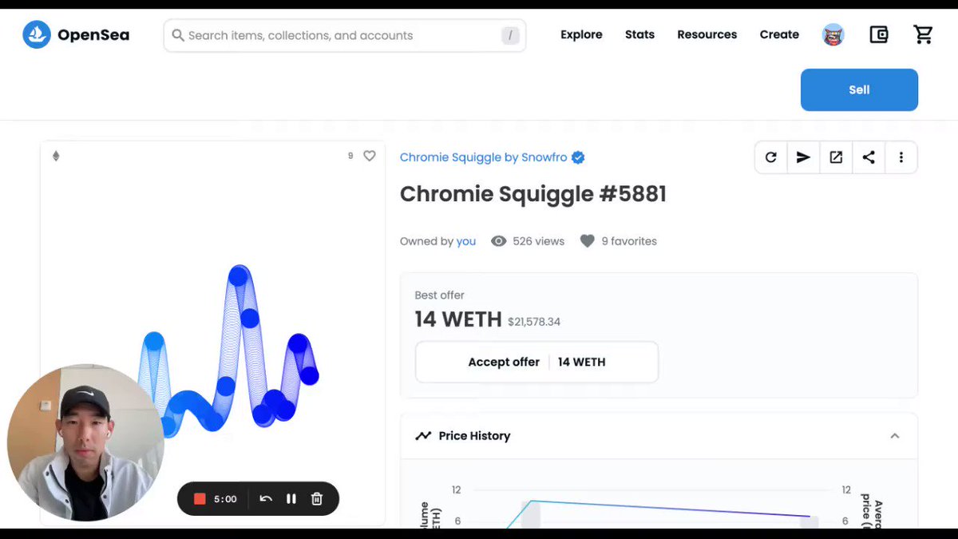Click the magnifier icon in the search bar
The image size is (958, 539).
tap(178, 35)
